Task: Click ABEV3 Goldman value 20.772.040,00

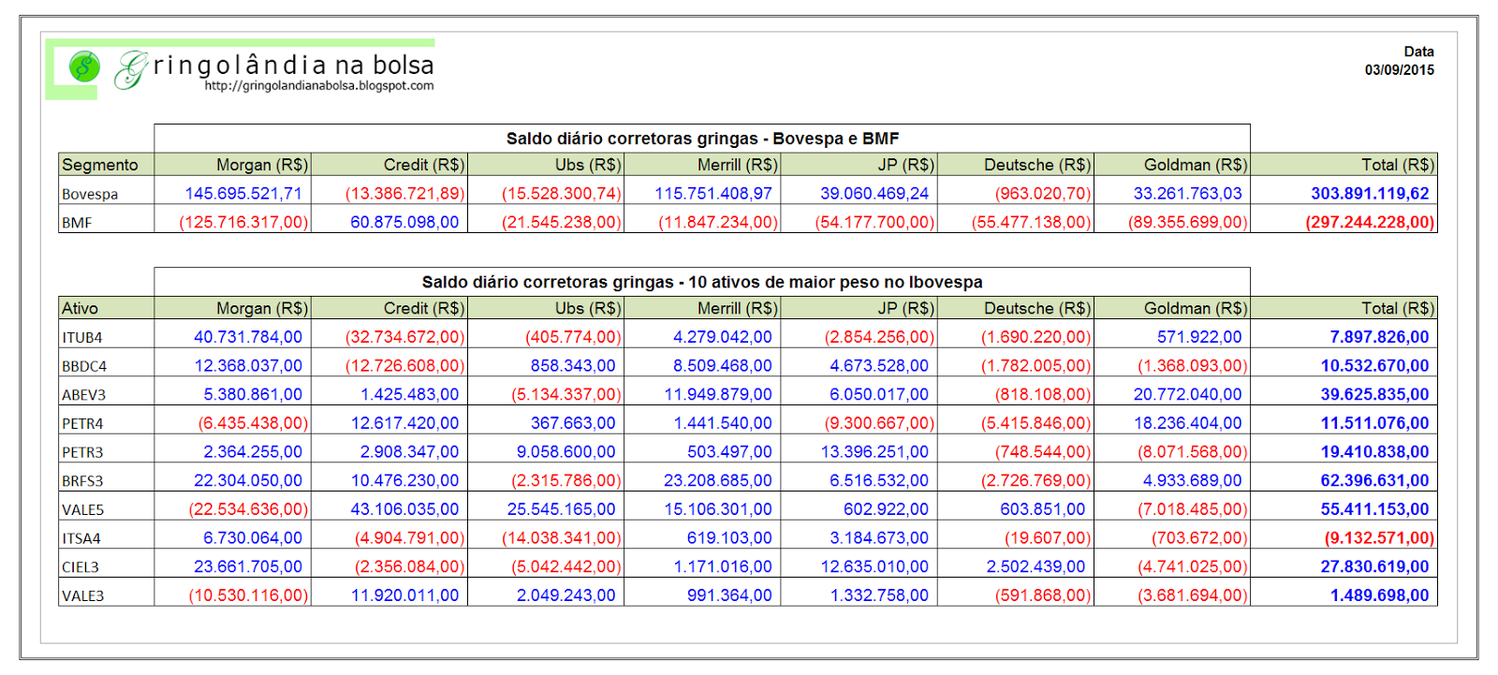Action: coord(1187,395)
